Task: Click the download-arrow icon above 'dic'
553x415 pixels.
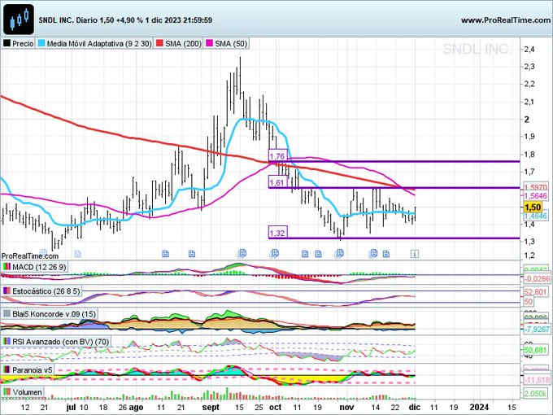Action: coord(415,254)
